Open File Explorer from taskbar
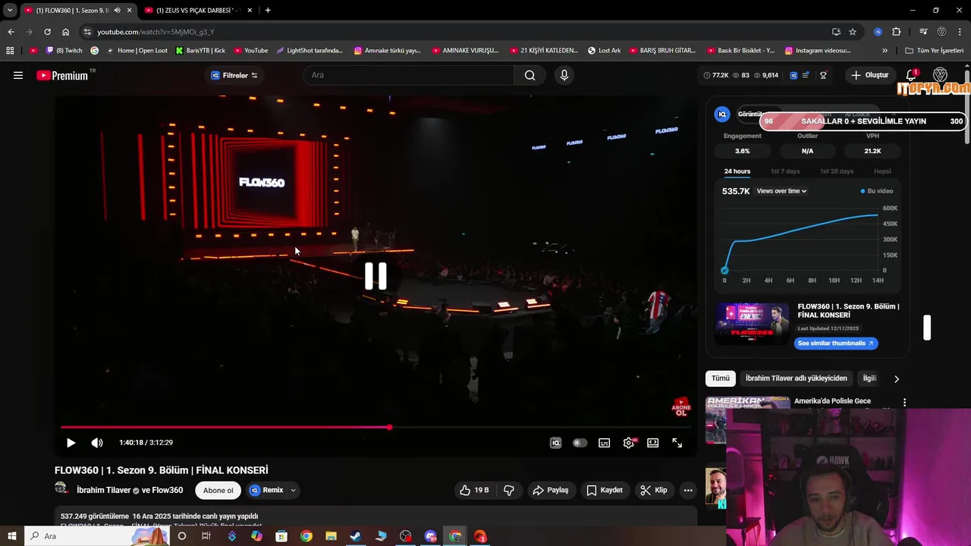971x546 pixels. coord(331,536)
